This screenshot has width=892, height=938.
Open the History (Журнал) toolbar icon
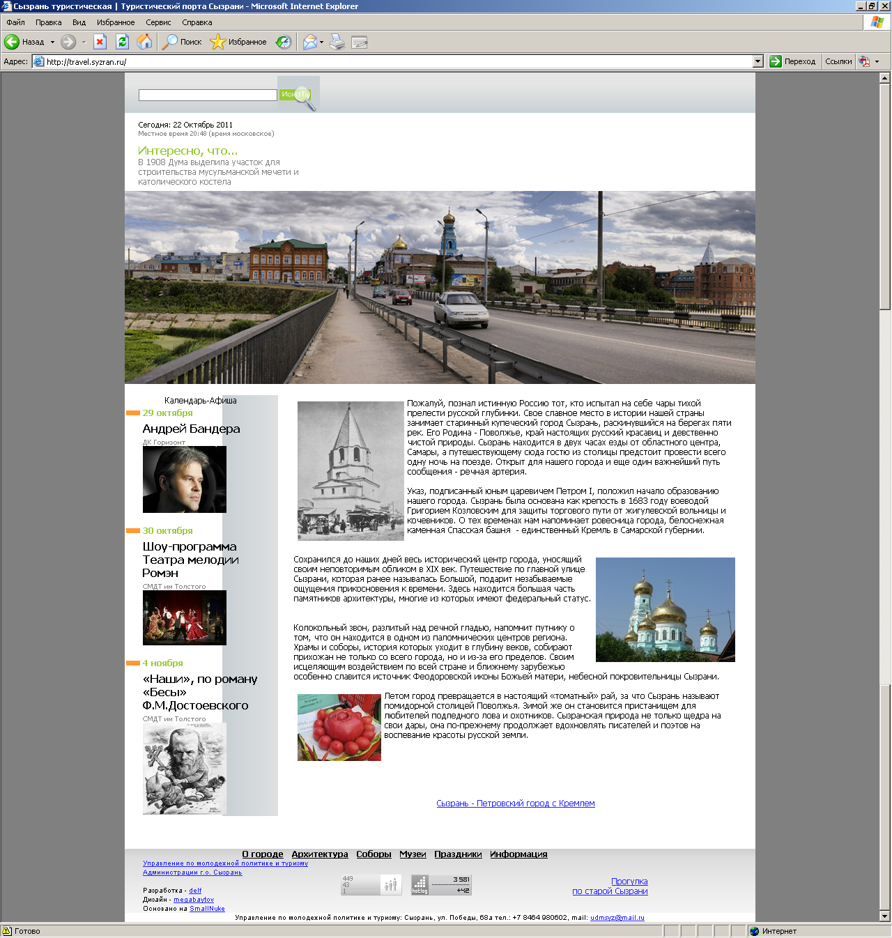[284, 42]
